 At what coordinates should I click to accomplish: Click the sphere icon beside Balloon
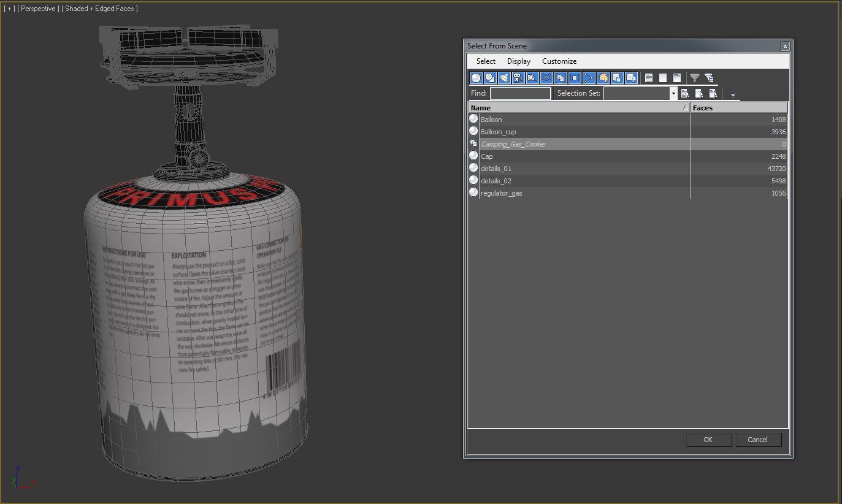[473, 119]
